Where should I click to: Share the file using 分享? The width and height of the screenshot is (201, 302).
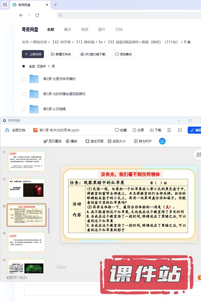pos(138,130)
